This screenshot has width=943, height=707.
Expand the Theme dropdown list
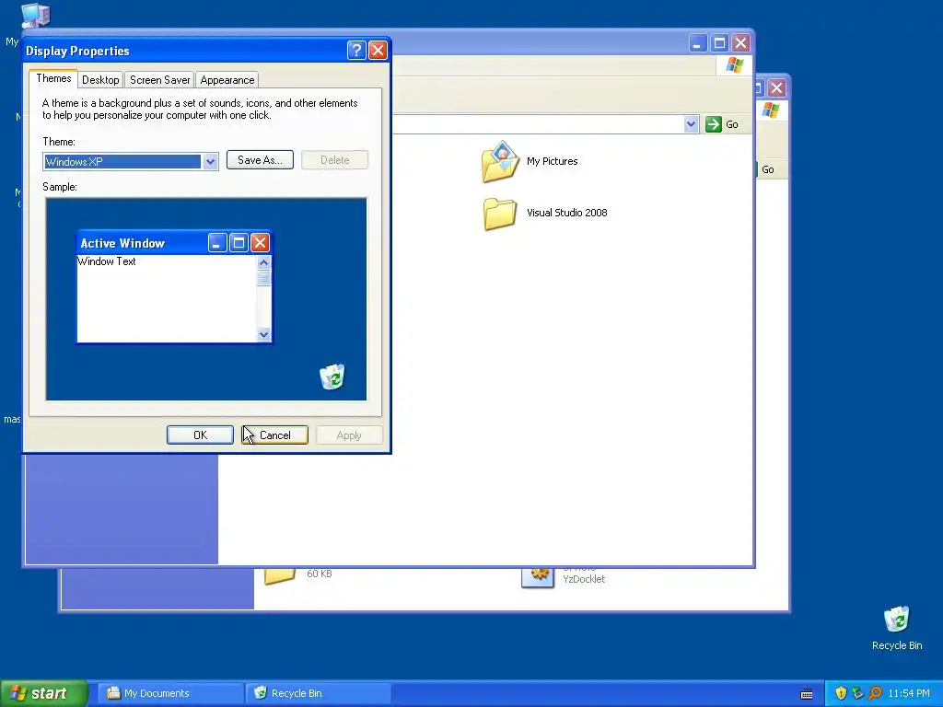(211, 162)
